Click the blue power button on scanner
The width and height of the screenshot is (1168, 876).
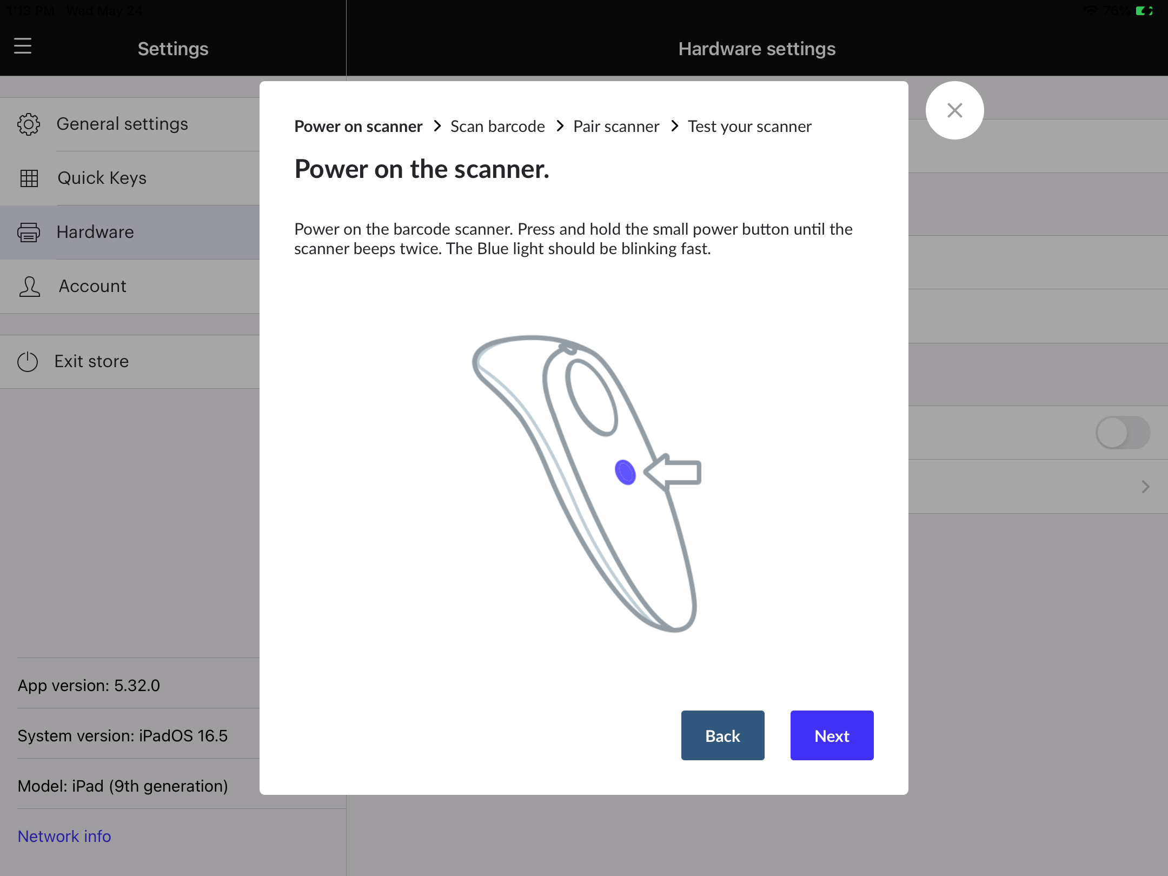[x=625, y=472]
